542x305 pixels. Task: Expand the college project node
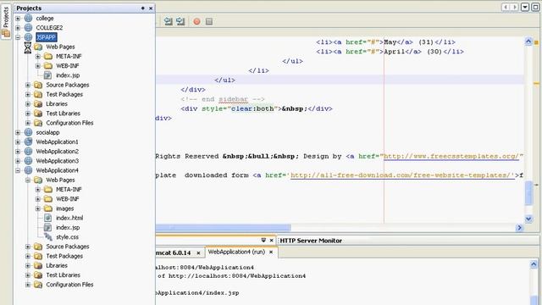18,18
